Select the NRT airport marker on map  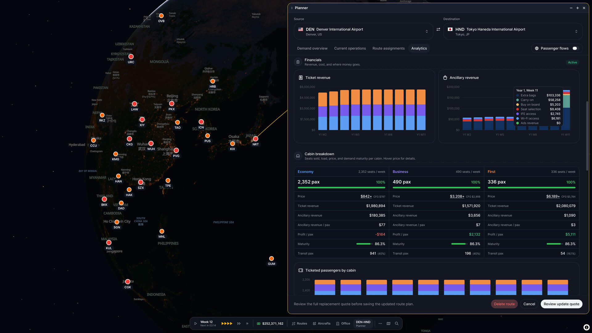[256, 139]
